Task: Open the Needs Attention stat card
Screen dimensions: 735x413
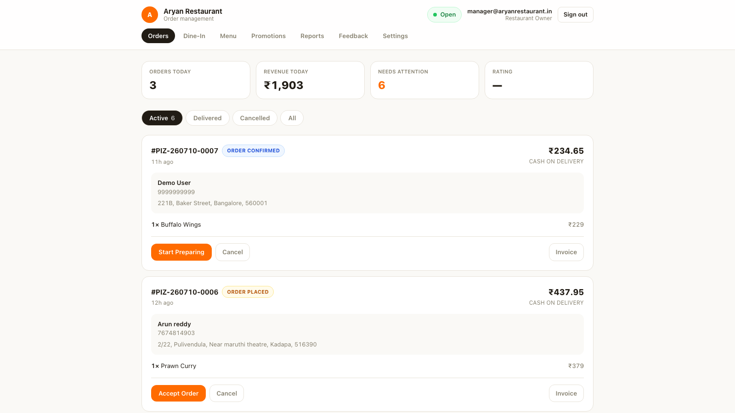Action: [x=424, y=80]
